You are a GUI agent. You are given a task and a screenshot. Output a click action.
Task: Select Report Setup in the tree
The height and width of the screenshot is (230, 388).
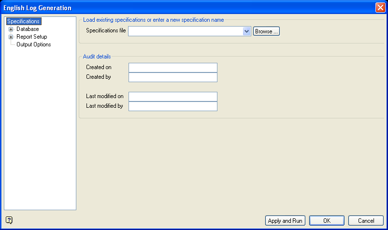point(31,37)
